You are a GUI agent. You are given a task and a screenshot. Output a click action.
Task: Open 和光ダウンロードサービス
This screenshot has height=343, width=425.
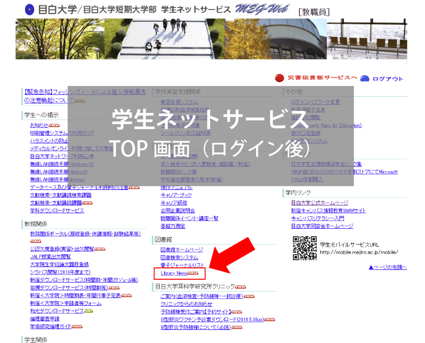point(57,311)
